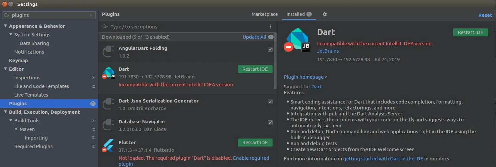Click the Dart Json Serialization Generator icon

pyautogui.click(x=108, y=104)
